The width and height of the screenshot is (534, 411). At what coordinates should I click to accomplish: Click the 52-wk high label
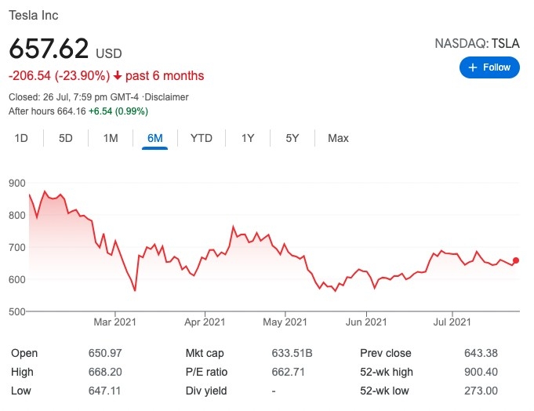point(387,372)
